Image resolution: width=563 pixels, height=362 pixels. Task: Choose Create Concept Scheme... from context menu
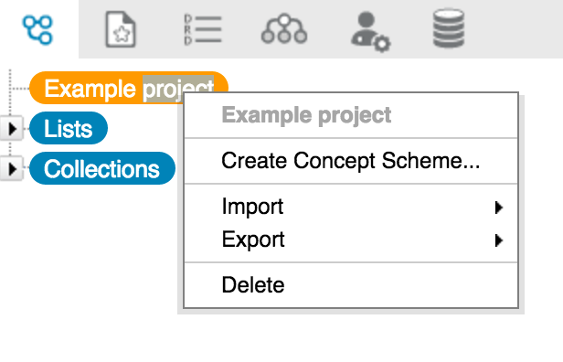[351, 161]
